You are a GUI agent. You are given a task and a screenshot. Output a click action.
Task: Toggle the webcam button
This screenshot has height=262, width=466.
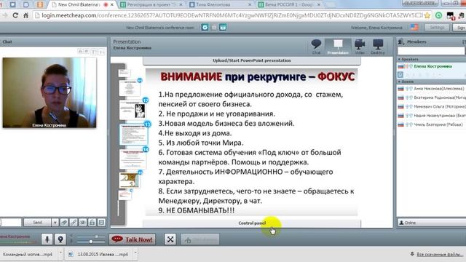point(60,239)
